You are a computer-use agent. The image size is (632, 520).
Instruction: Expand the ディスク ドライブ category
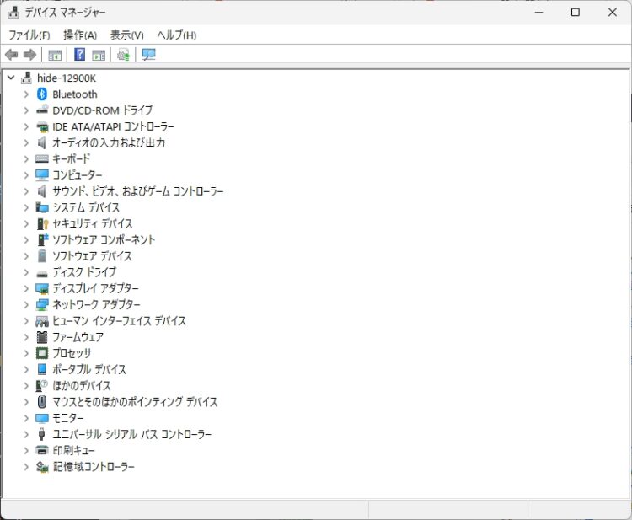click(26, 272)
